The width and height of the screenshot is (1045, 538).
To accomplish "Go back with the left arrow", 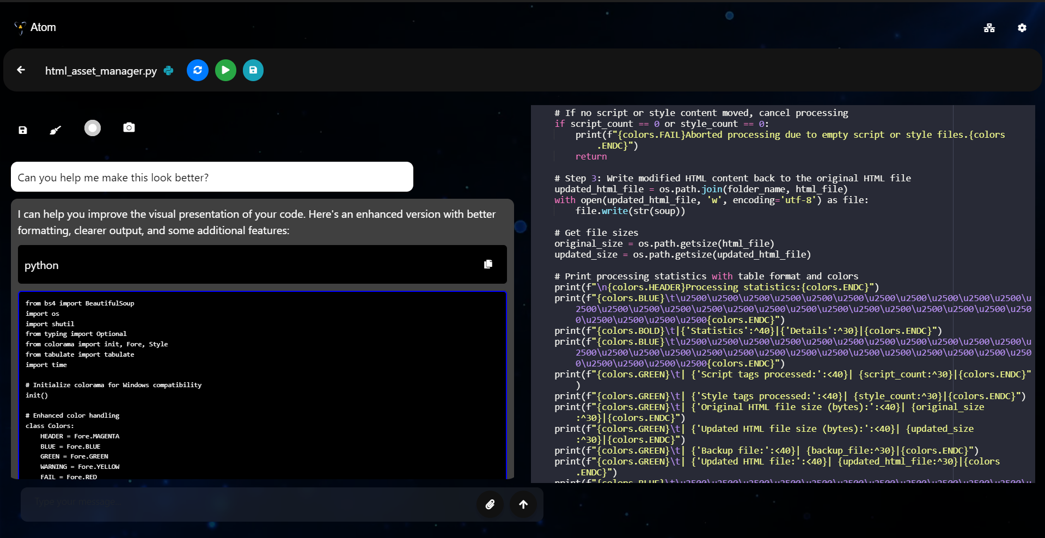I will tap(21, 70).
